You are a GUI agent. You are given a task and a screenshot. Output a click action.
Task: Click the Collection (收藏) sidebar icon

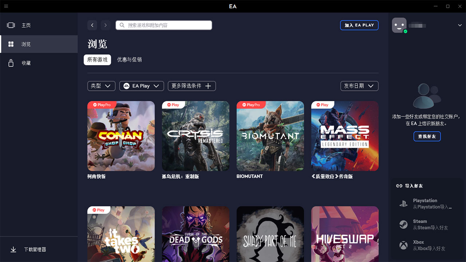point(11,63)
